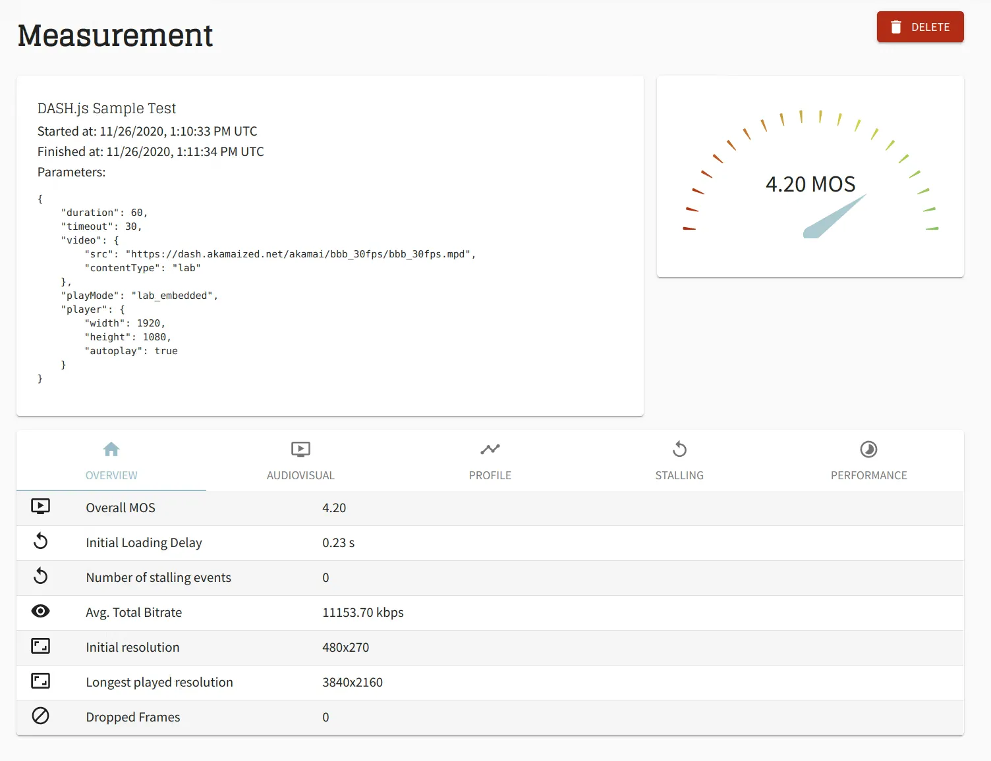Image resolution: width=991 pixels, height=761 pixels.
Task: Click the 4.20 MOS gauge reading
Action: pos(810,184)
